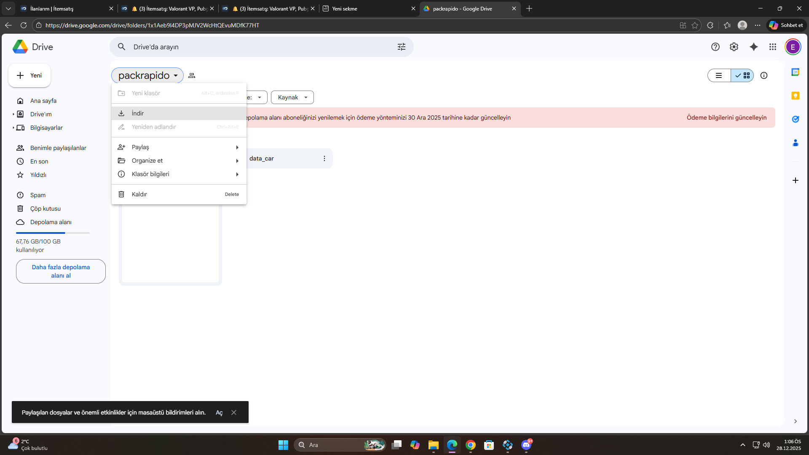The height and width of the screenshot is (455, 809).
Task: Choose İndir from the folder menu
Action: pyautogui.click(x=179, y=113)
